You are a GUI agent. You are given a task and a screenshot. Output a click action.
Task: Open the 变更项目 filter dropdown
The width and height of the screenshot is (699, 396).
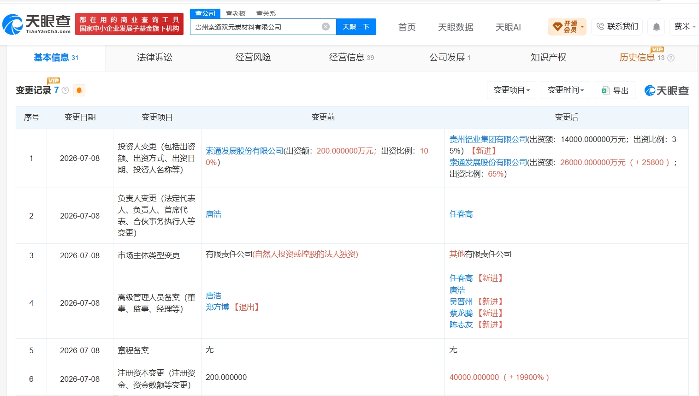[511, 90]
